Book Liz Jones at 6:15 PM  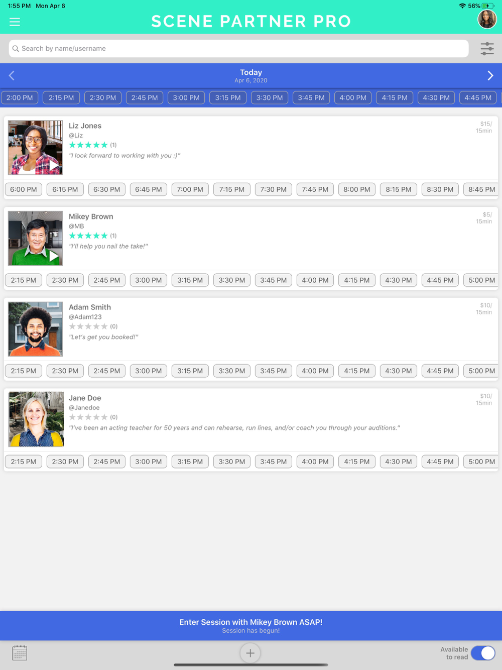pyautogui.click(x=65, y=189)
